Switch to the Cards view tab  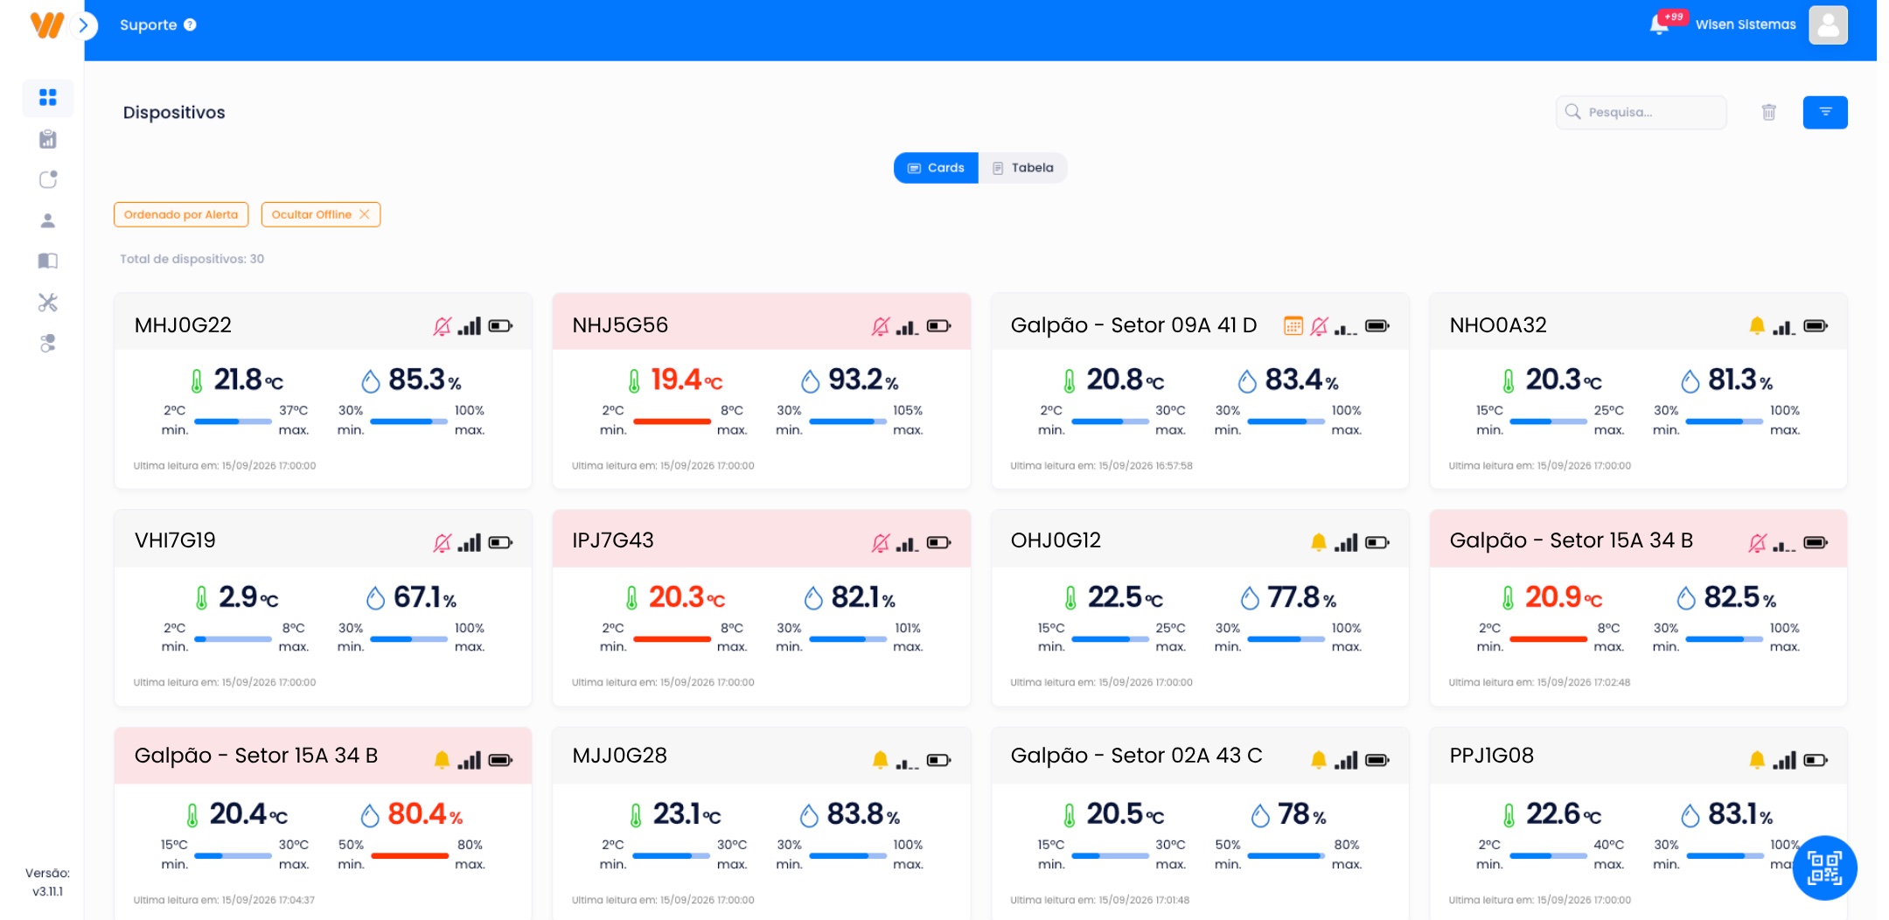coord(936,168)
